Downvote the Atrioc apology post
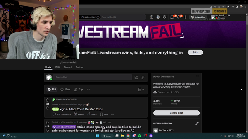 (x=47, y=130)
